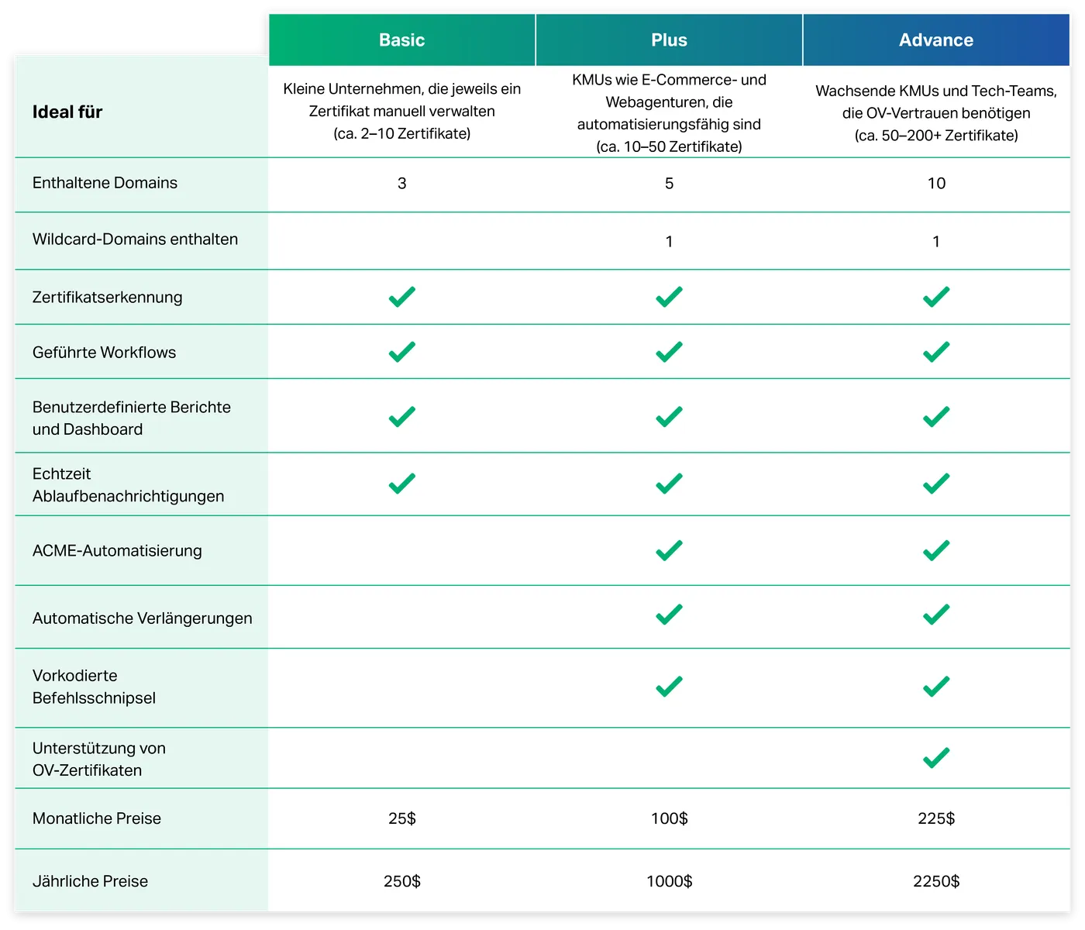
Task: Click Advance checkmark for Automatische Verlängerungen
Action: pyautogui.click(x=935, y=615)
